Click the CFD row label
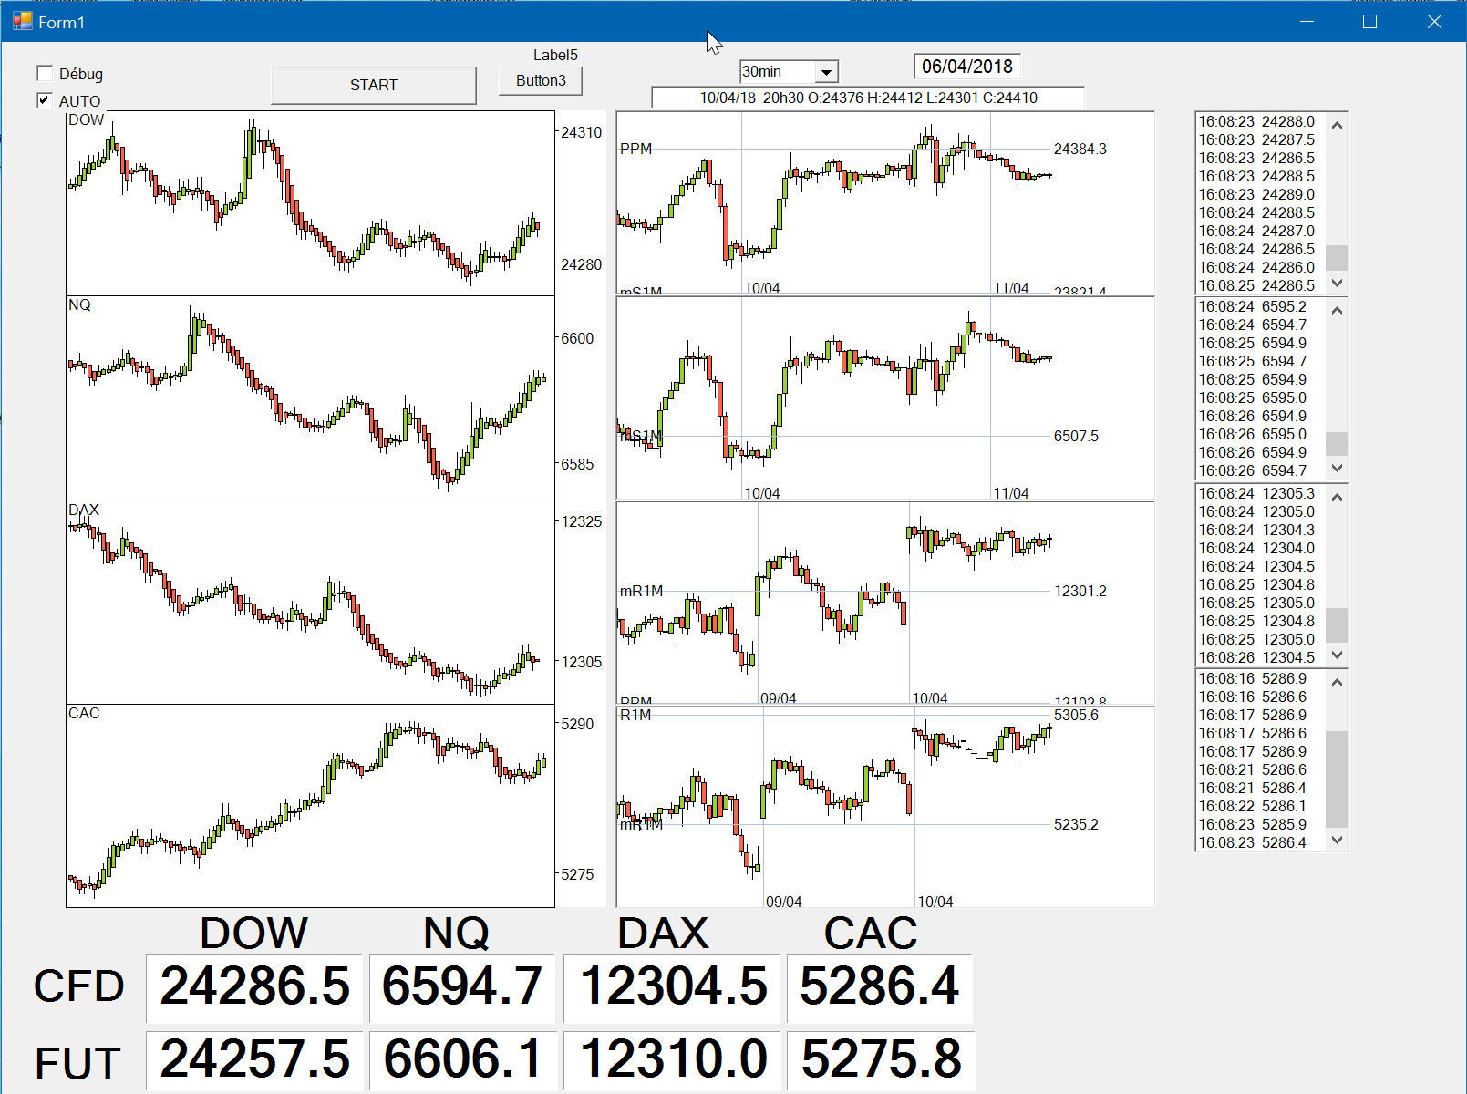 point(78,986)
